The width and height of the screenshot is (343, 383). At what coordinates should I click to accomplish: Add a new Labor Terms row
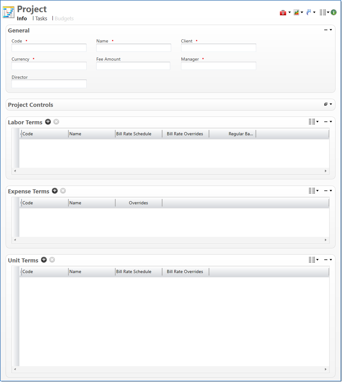[x=48, y=122]
